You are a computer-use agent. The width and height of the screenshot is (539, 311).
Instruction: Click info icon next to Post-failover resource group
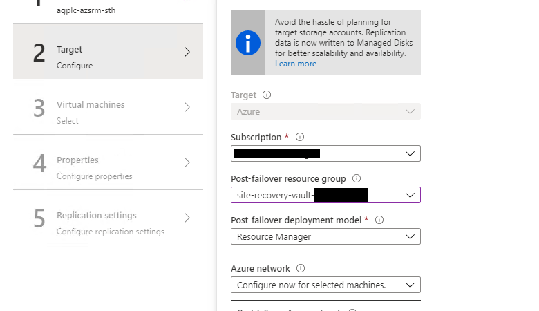pyautogui.click(x=357, y=179)
